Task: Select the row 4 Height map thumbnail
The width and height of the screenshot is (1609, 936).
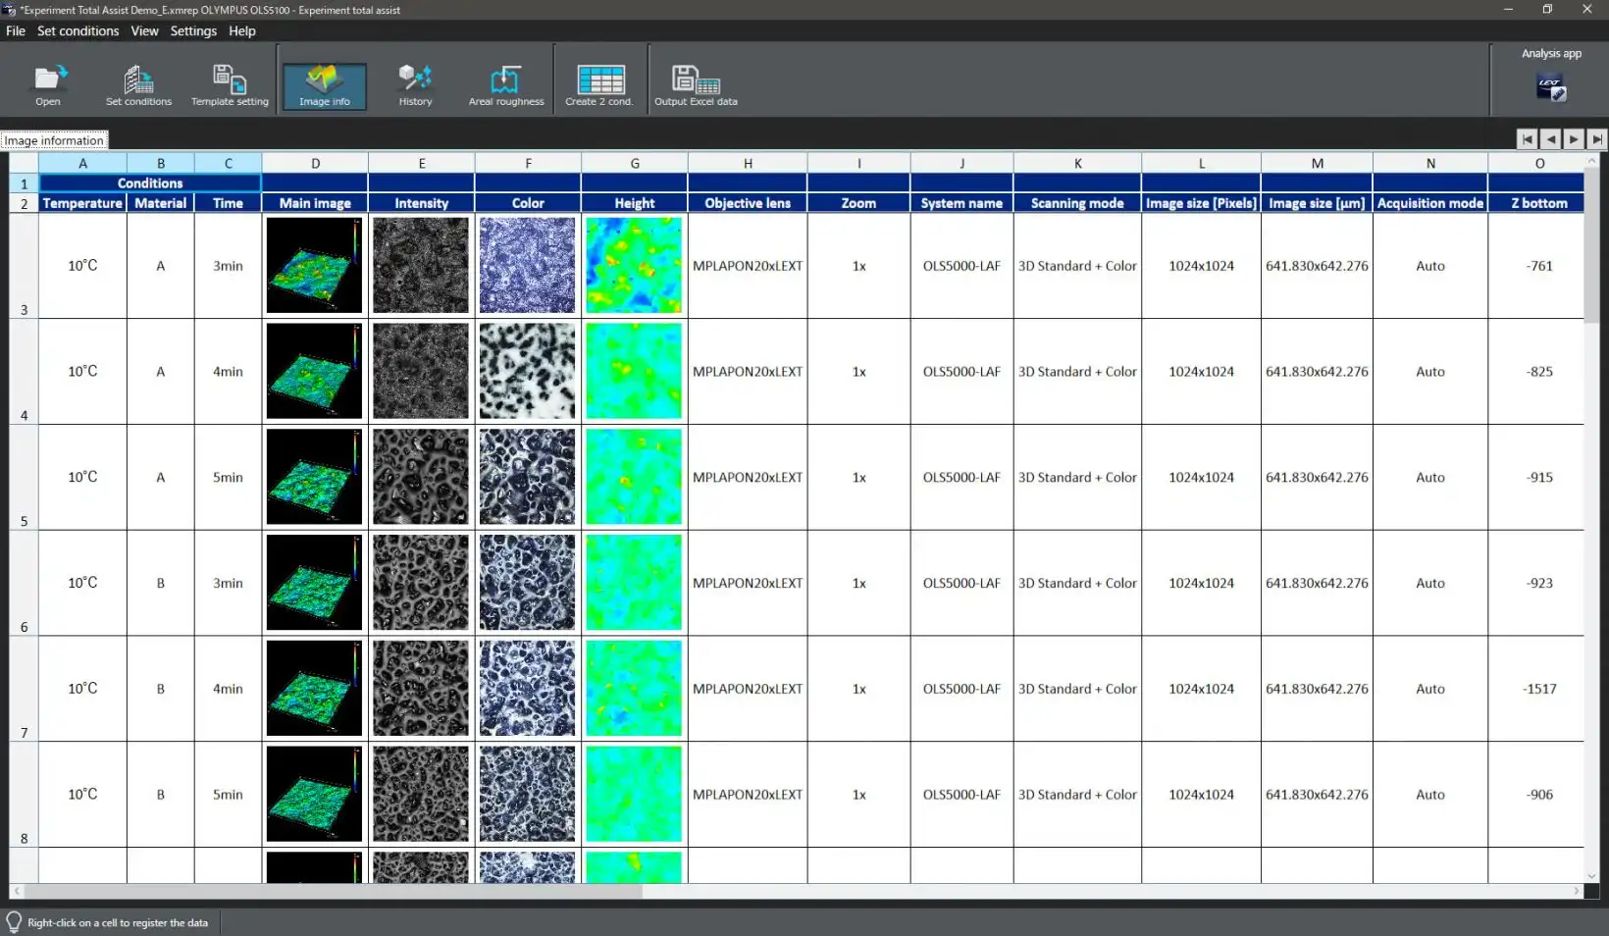Action: 634,371
